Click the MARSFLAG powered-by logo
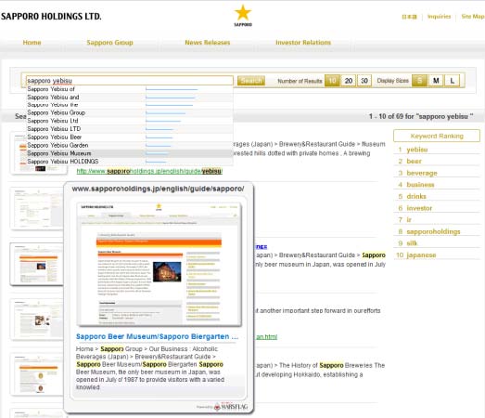This screenshot has width=485, height=418. 230,407
